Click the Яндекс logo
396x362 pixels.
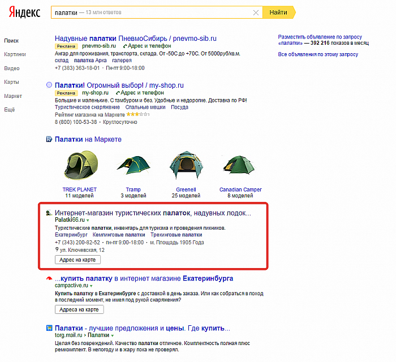(x=24, y=12)
